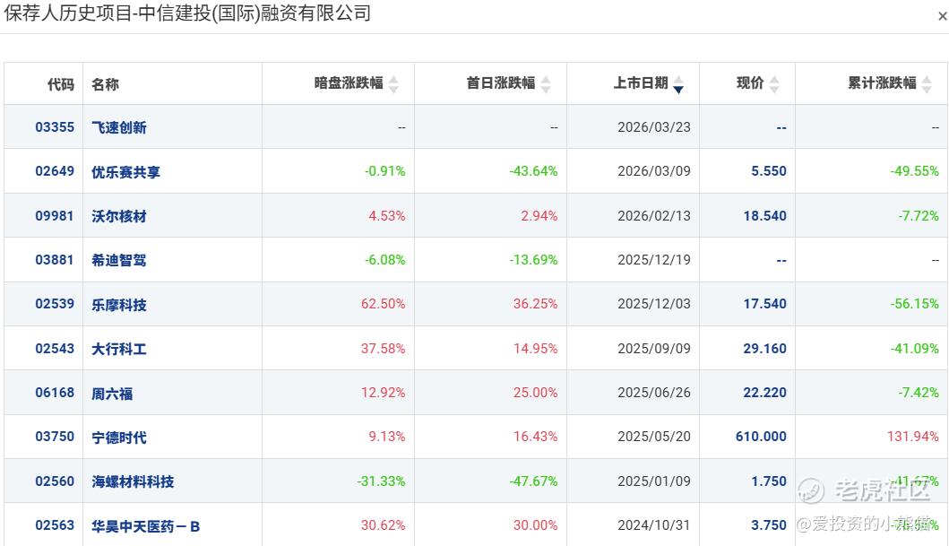The height and width of the screenshot is (546, 949).
Task: Open stock 乐摩科技
Action: click(x=118, y=305)
